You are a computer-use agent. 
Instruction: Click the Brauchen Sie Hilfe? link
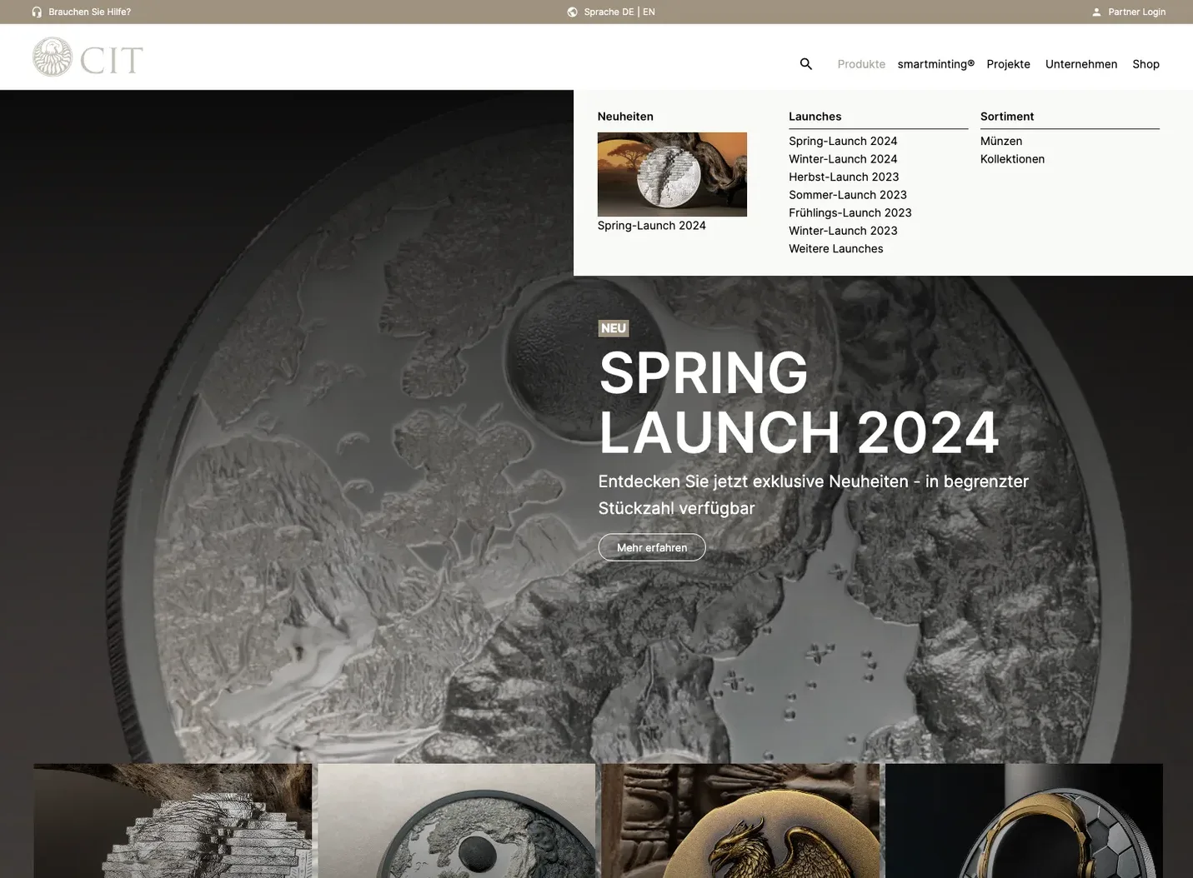[x=90, y=12]
